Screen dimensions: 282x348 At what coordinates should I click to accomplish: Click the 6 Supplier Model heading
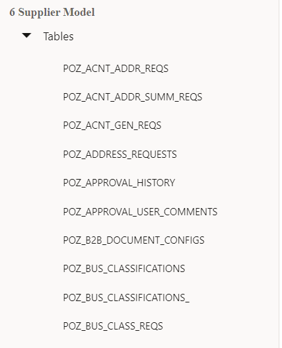tap(52, 12)
